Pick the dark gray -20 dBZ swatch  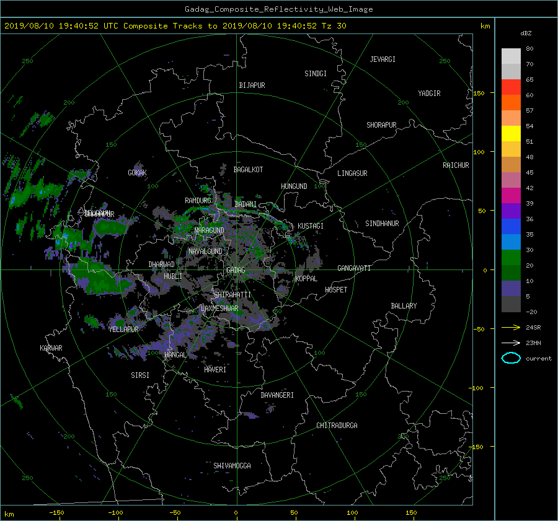[511, 304]
